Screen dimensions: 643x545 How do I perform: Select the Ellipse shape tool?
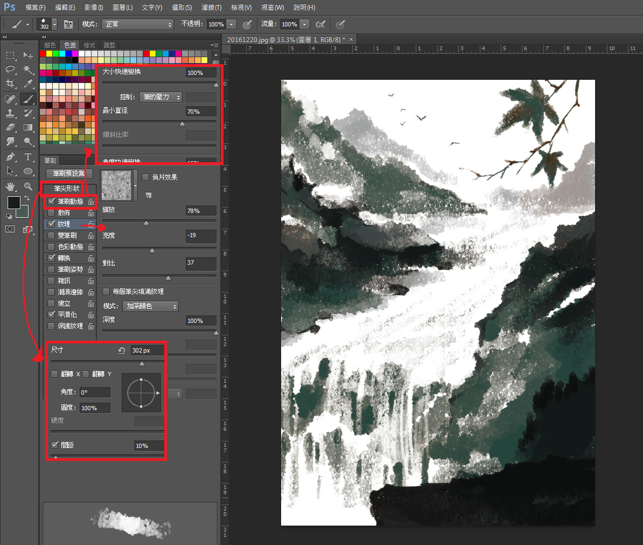click(28, 171)
